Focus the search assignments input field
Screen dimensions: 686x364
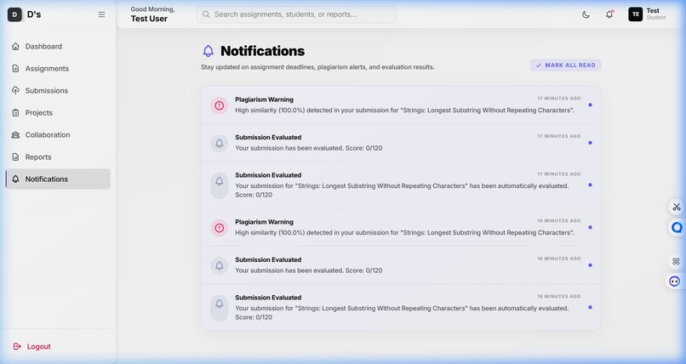296,14
